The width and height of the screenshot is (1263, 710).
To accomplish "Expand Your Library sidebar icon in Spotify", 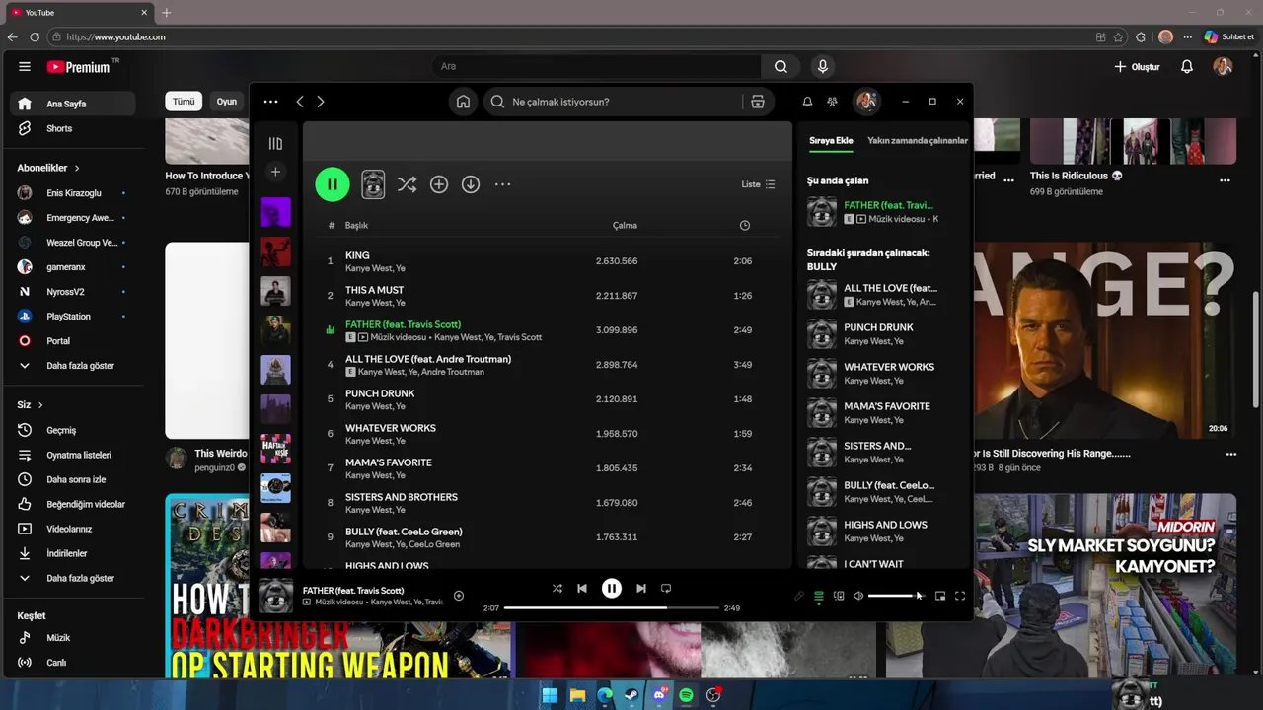I will 275,144.
